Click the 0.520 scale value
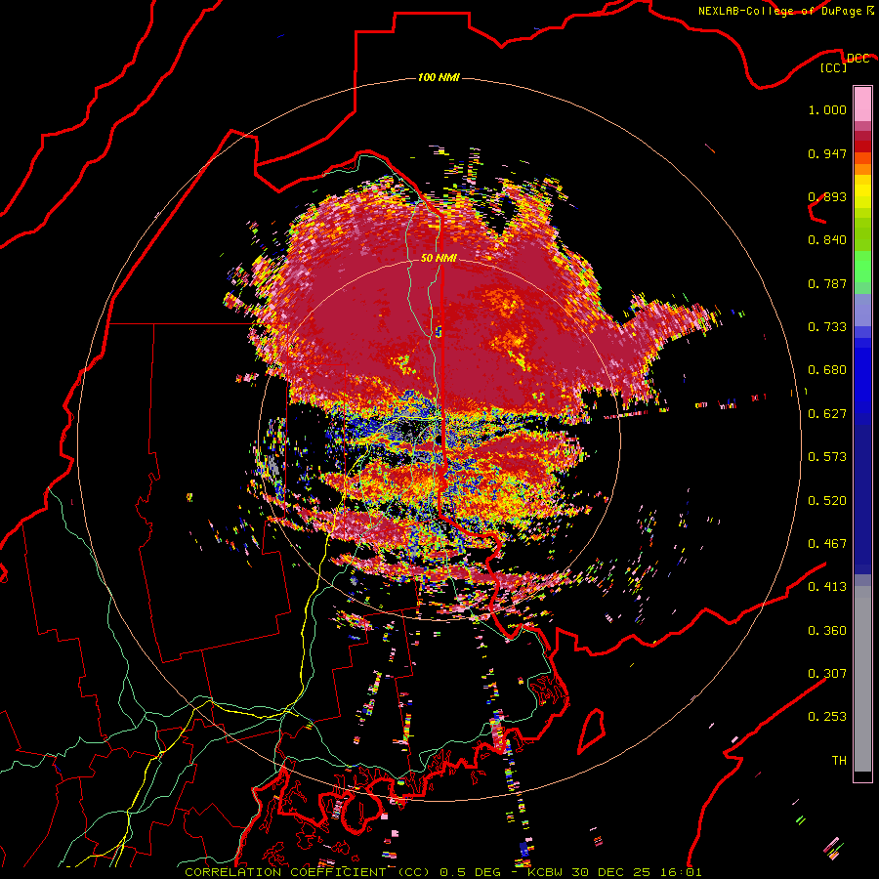Screen dimensions: 879x879 coord(827,501)
